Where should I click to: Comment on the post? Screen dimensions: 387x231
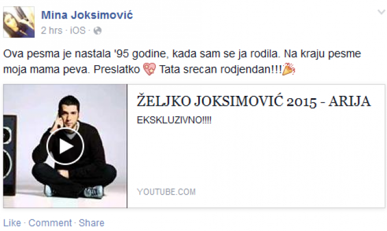point(50,223)
